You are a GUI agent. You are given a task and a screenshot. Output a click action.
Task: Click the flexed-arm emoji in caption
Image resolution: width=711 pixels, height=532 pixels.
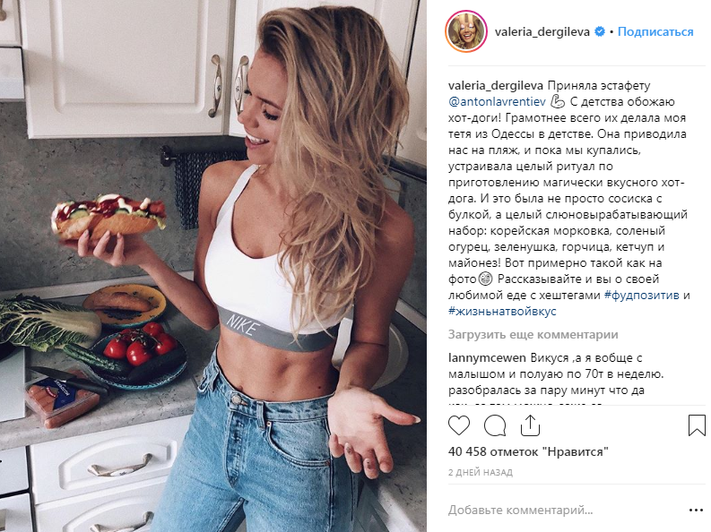click(558, 102)
